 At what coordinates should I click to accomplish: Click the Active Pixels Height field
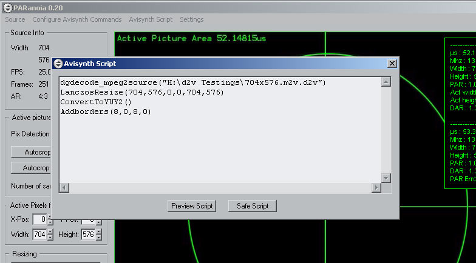tap(88, 235)
